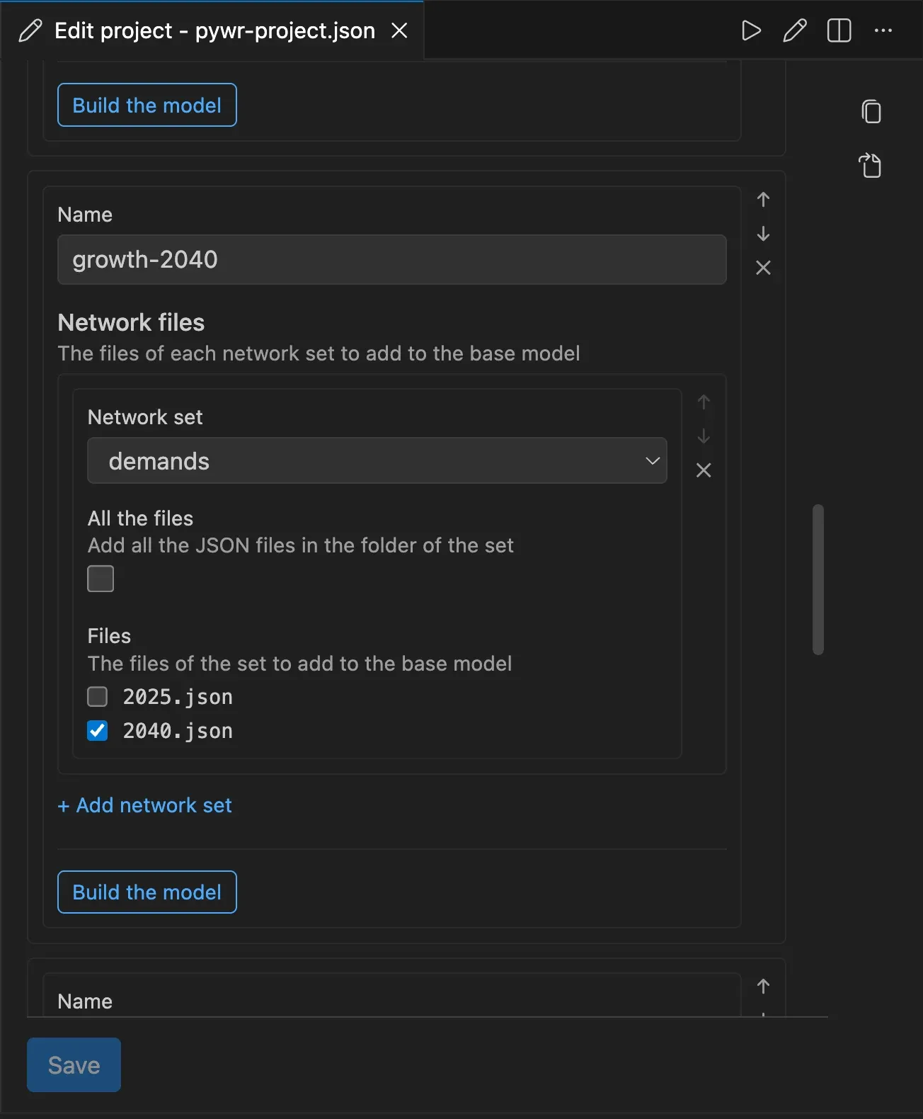Move growth-2040 scenario up
Screen dimensions: 923x1119
pos(763,200)
